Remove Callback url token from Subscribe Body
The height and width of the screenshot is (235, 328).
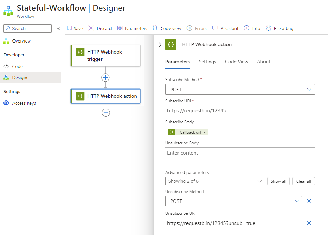(204, 132)
